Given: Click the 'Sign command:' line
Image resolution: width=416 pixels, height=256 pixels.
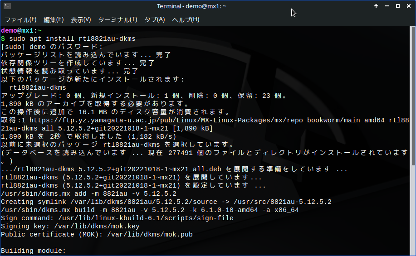Looking at the screenshot, I should 117,218.
